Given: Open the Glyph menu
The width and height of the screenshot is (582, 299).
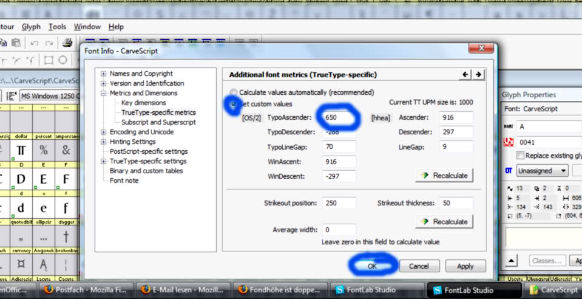Looking at the screenshot, I should point(31,27).
